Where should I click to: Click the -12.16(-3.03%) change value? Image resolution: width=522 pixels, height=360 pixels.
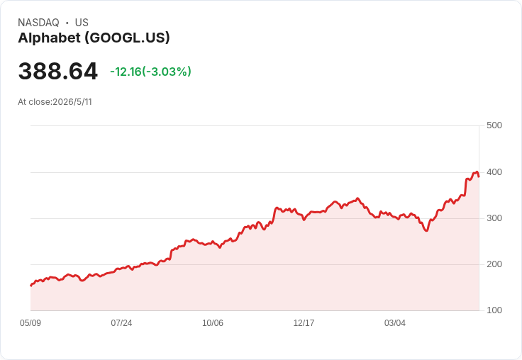click(x=150, y=72)
